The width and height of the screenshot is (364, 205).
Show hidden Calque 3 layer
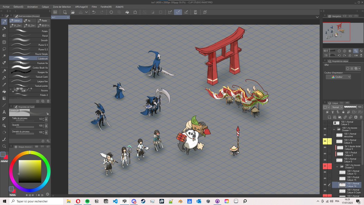click(x=325, y=123)
